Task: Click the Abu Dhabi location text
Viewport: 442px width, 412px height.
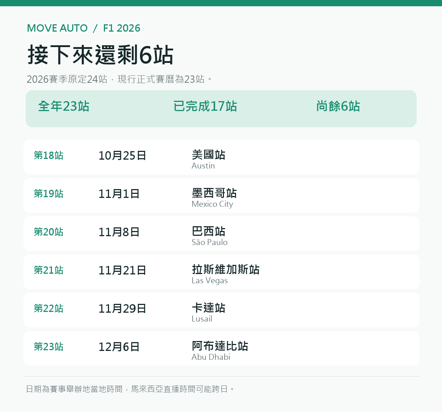Action: point(211,357)
